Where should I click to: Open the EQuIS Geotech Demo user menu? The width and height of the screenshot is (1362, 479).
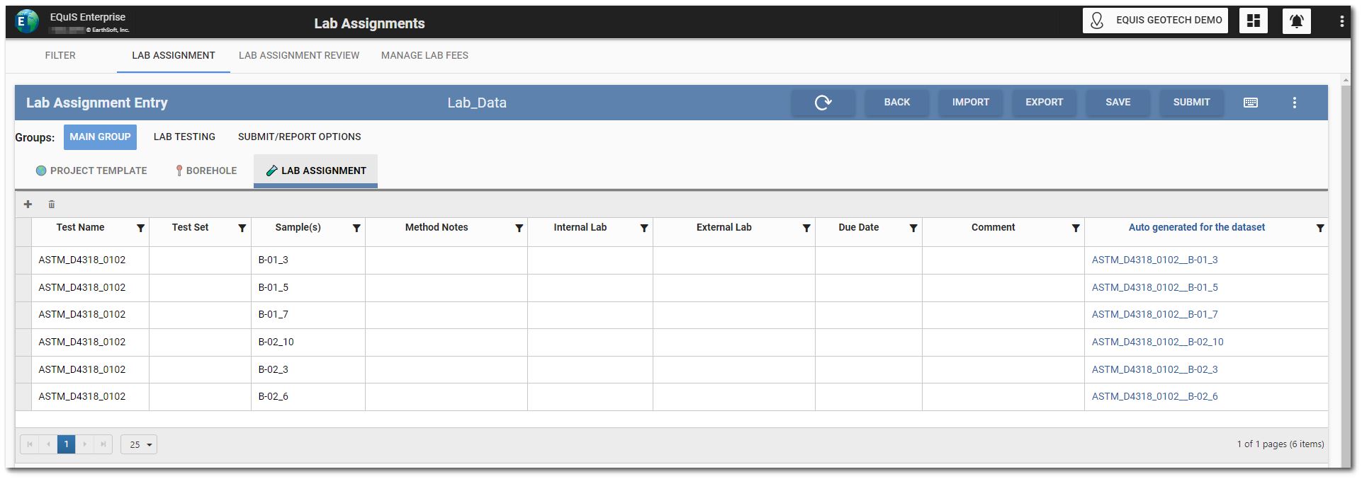coord(1155,21)
